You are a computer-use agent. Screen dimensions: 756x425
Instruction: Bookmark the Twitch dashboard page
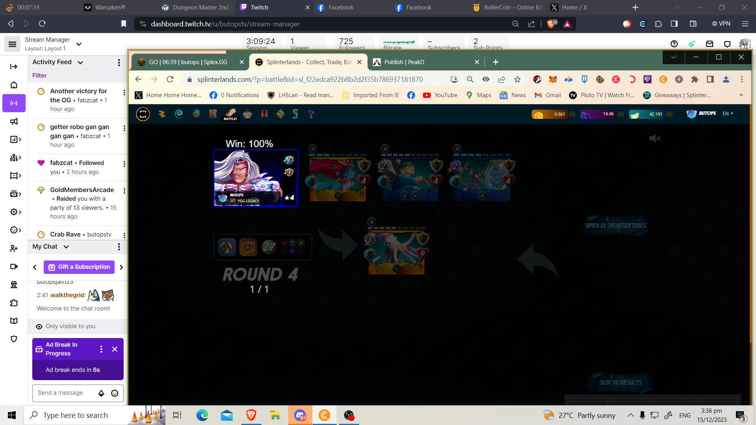click(124, 24)
